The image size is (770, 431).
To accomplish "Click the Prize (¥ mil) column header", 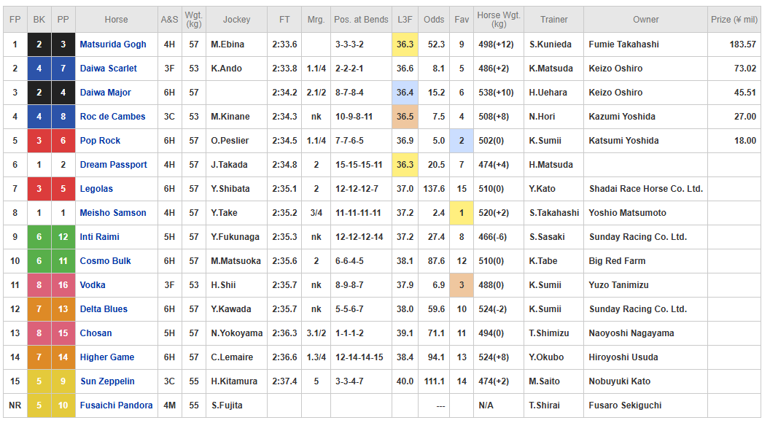I will pos(734,20).
